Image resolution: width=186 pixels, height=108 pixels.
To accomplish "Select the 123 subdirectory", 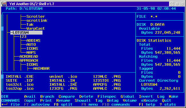I will coord(23,37).
